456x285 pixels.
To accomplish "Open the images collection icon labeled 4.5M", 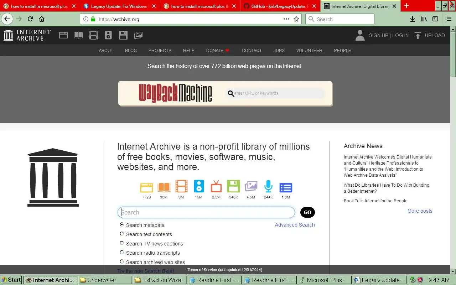I will point(251,186).
